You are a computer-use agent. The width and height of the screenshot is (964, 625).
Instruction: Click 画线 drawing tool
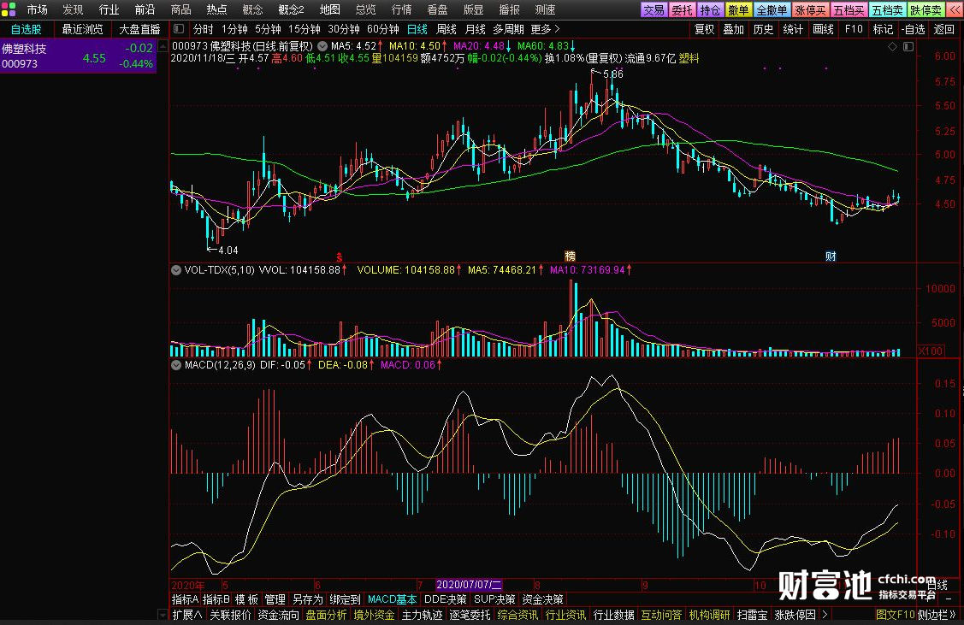click(823, 29)
